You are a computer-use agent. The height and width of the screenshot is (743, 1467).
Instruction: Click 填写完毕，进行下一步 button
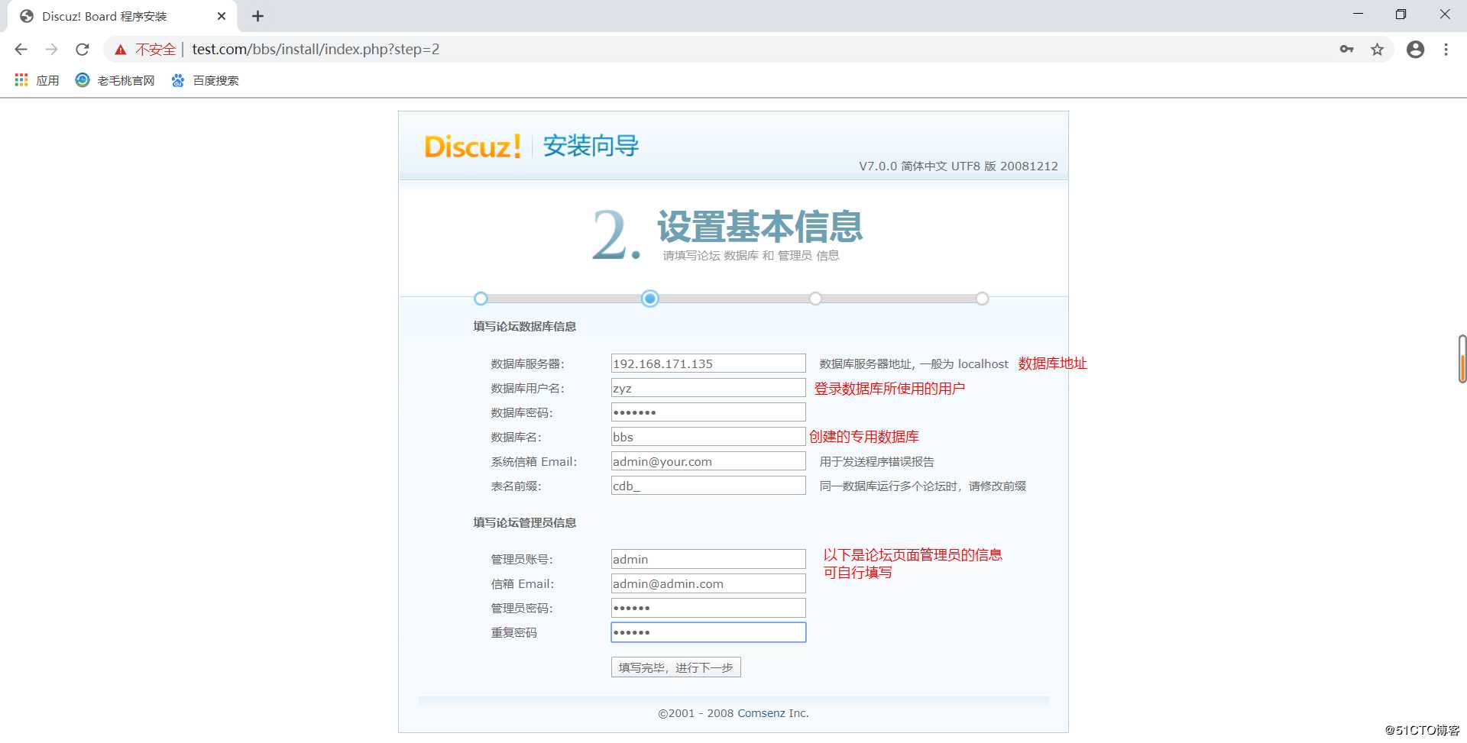(x=675, y=667)
